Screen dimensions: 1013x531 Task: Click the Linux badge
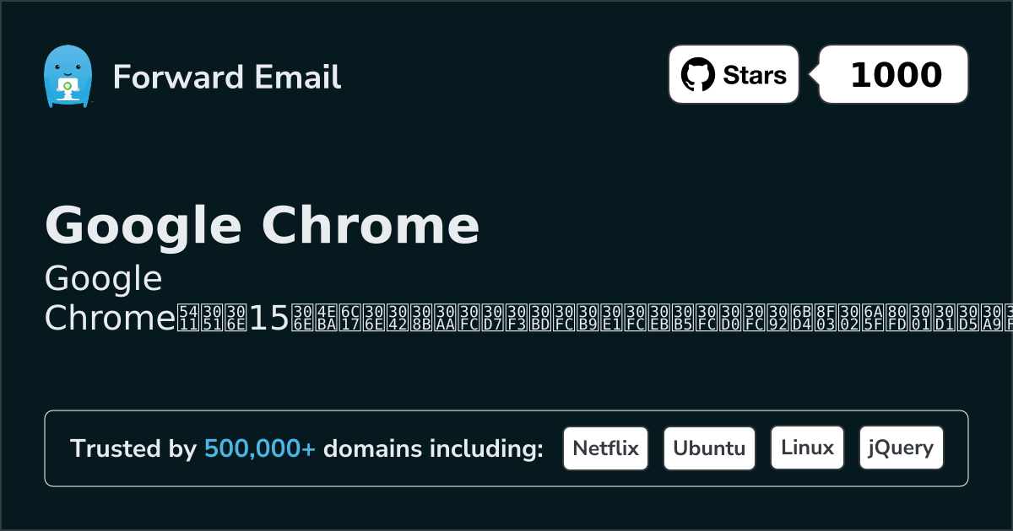tap(807, 448)
